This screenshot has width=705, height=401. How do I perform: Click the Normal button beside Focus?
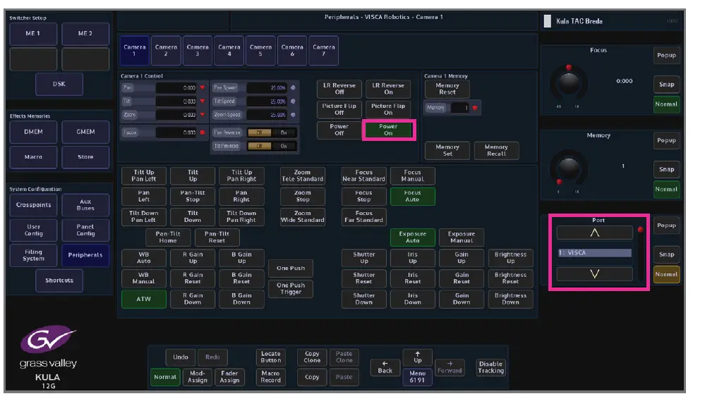click(666, 104)
